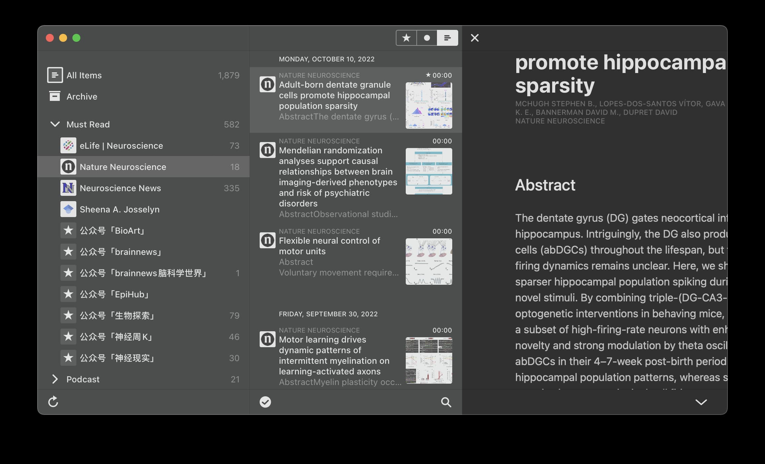
Task: Click star icon beside 公众号「神经现实」
Action: pos(68,358)
